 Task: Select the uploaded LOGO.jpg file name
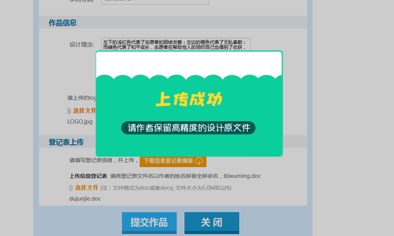click(80, 121)
